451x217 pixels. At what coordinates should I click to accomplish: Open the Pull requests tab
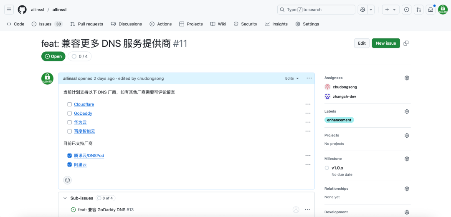tap(86, 24)
